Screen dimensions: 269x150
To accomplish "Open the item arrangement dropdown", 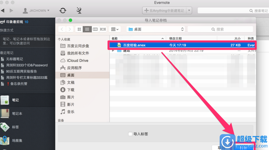I will tap(115, 29).
